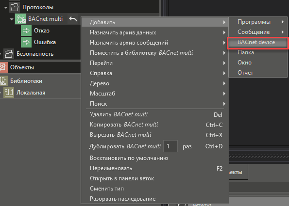The width and height of the screenshot is (289, 206).
Task: Click the Протоколы folder icon
Action: (15, 7)
